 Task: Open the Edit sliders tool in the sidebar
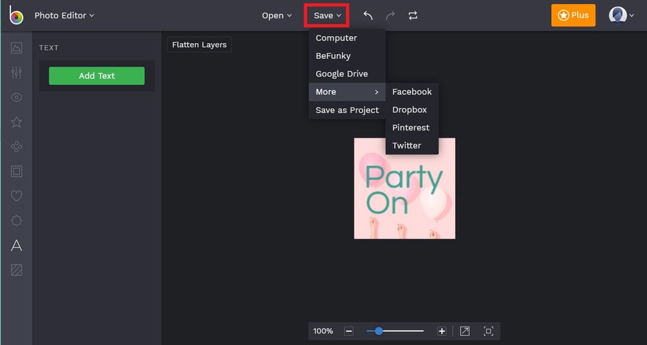coord(16,73)
